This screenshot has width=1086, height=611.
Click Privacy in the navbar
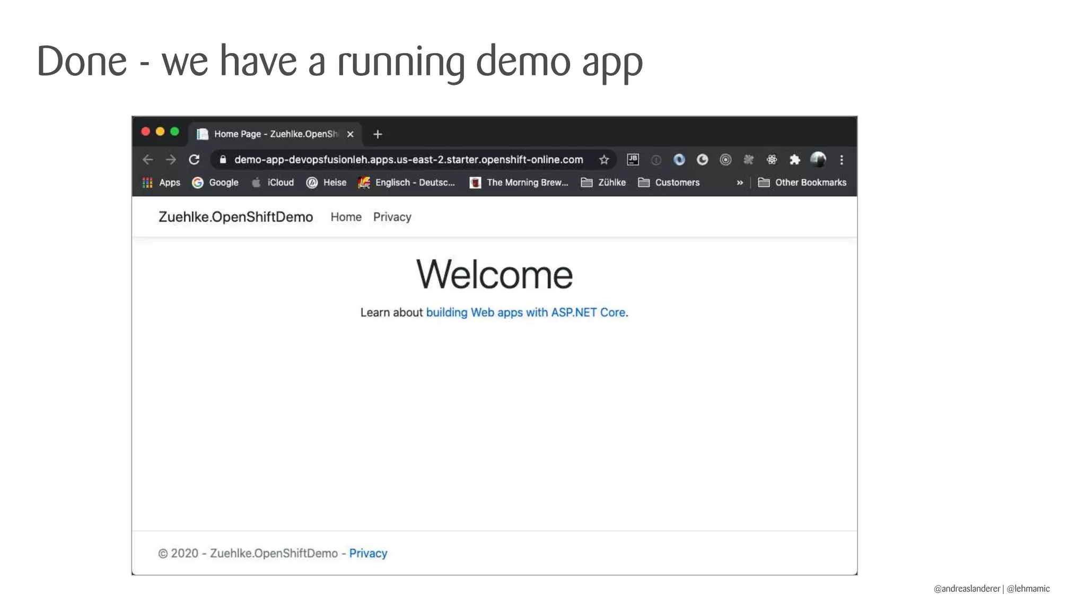click(x=392, y=217)
